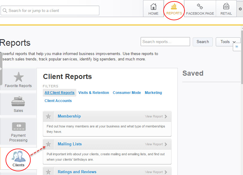This screenshot has width=243, height=175.
Task: Select the REPORTS icon
Action: click(174, 9)
